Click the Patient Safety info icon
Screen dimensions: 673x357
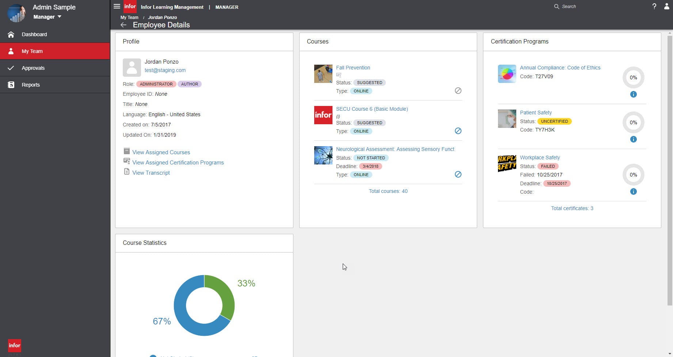click(x=633, y=139)
